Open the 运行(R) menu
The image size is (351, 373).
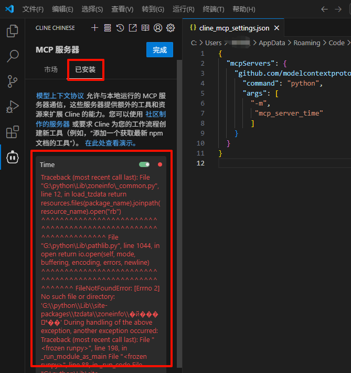tap(184, 9)
